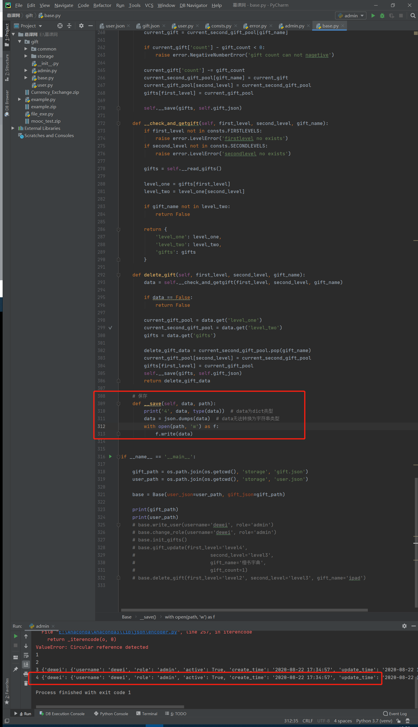This screenshot has height=727, width=418.
Task: Click the lock icon in status bar
Action: [398, 721]
